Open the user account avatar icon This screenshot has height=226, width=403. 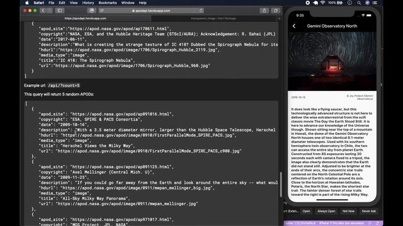click(367, 3)
